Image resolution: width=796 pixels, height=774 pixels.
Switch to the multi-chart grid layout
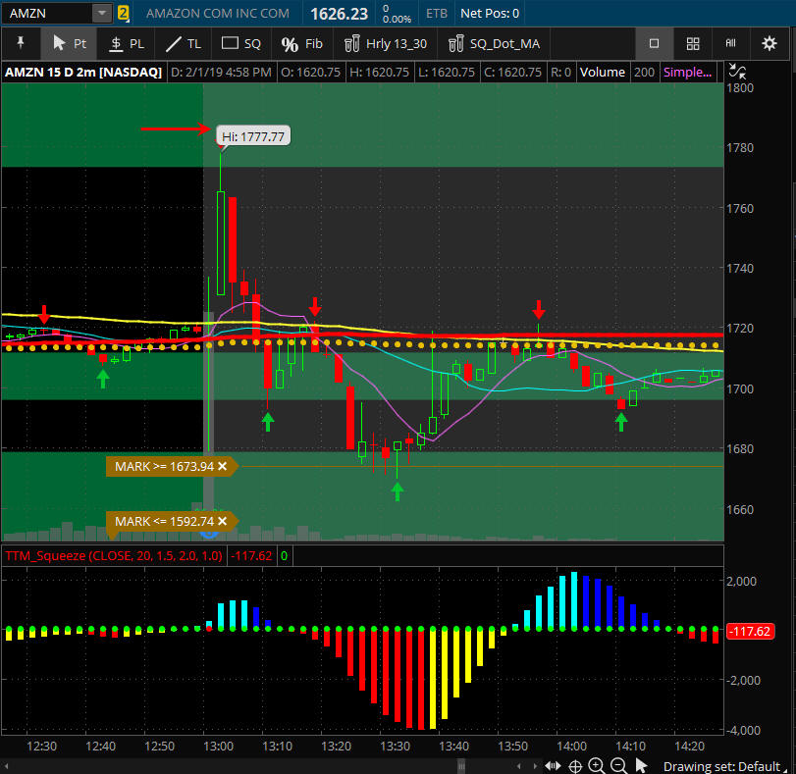click(693, 43)
